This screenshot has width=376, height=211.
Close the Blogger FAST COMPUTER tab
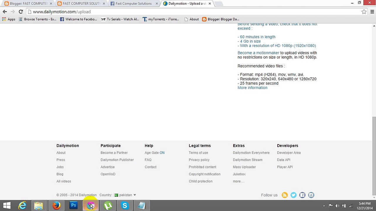tap(51, 4)
